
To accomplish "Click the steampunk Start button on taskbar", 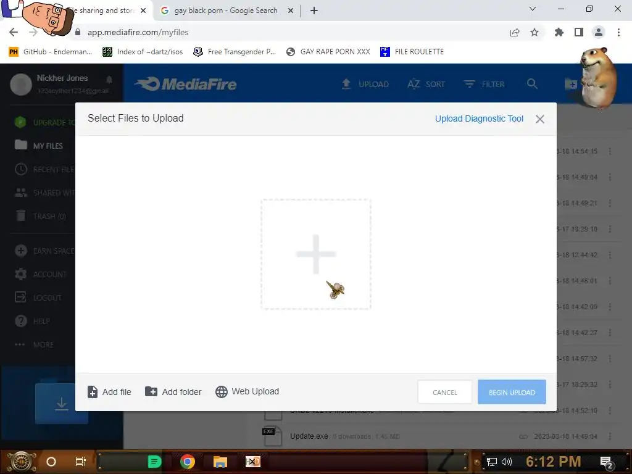I will [22, 462].
